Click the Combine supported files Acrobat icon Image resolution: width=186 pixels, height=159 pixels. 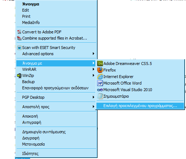click(19, 38)
